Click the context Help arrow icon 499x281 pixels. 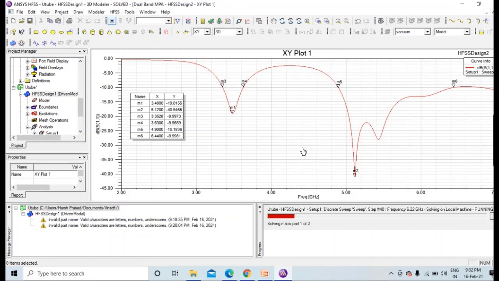click(21, 32)
